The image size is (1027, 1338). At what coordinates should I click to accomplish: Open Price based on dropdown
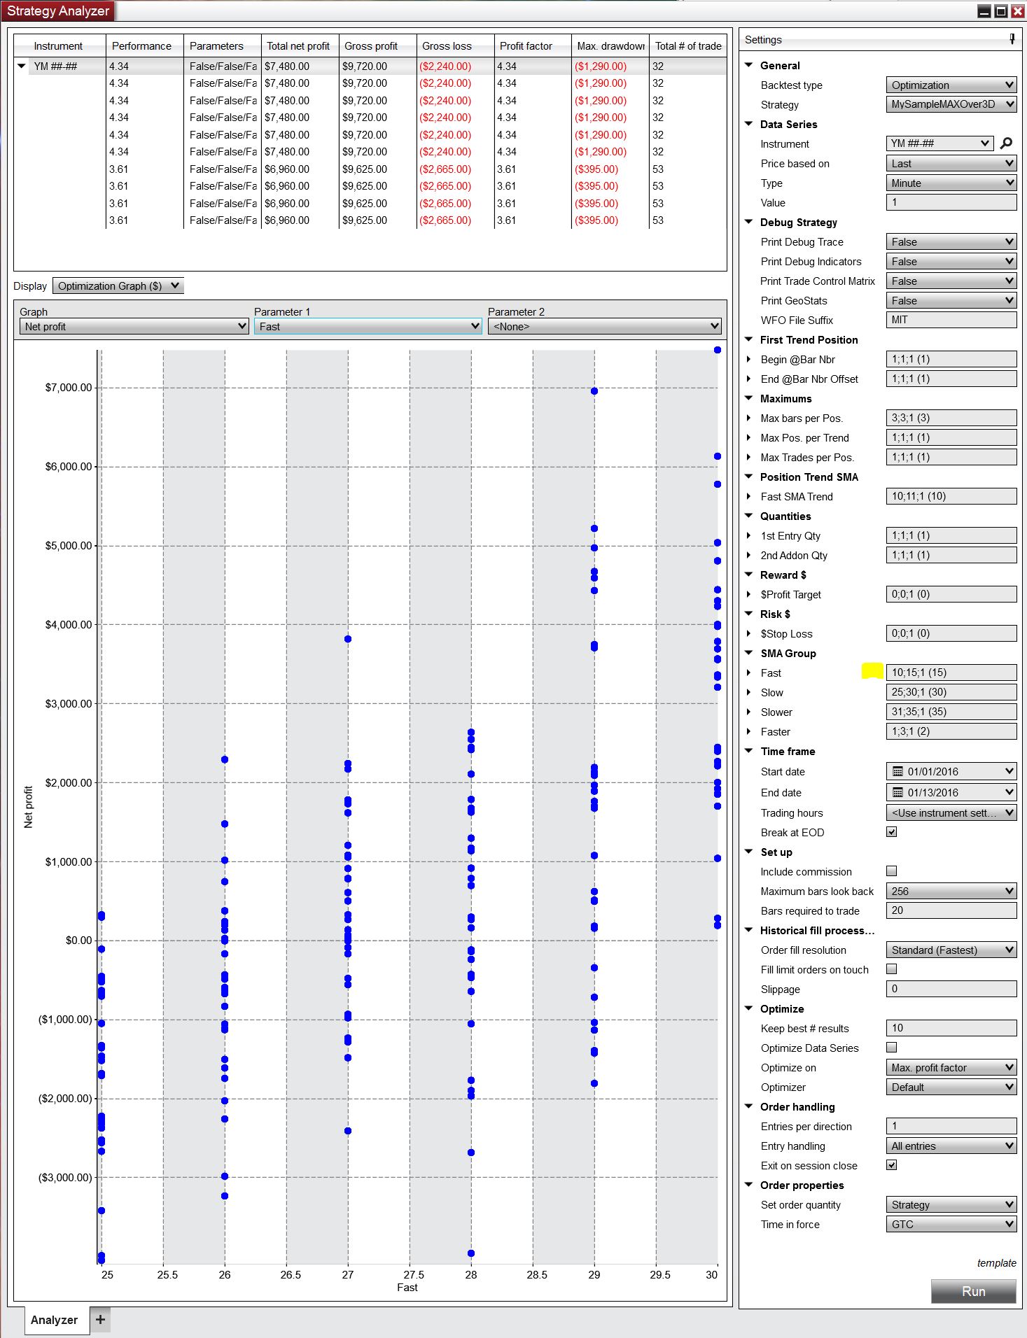951,163
